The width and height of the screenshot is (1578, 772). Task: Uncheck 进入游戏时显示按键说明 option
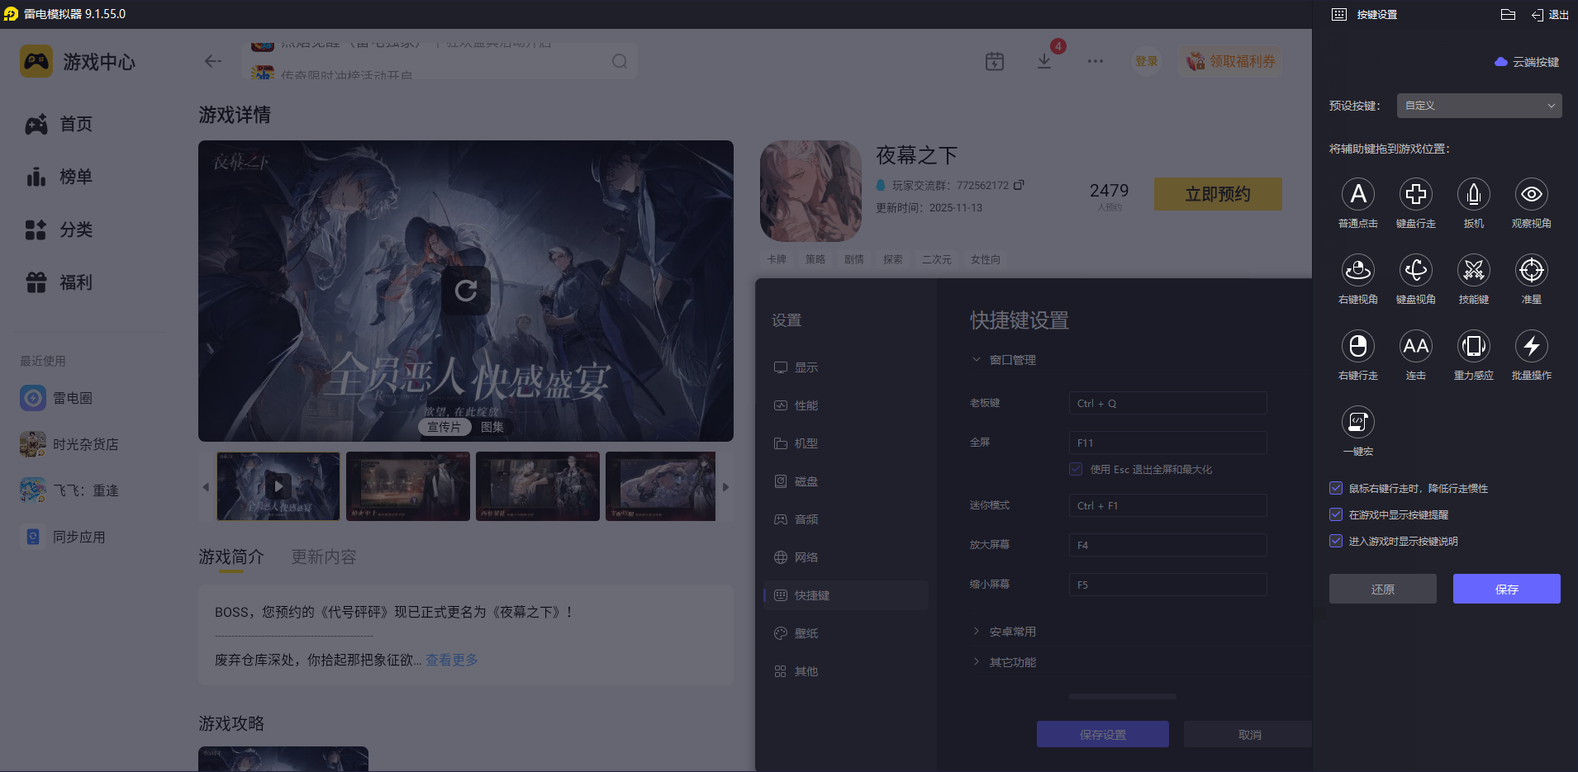[1336, 541]
